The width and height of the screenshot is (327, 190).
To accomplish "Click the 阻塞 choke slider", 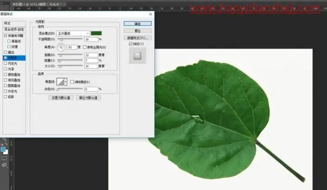I will click(x=70, y=61).
